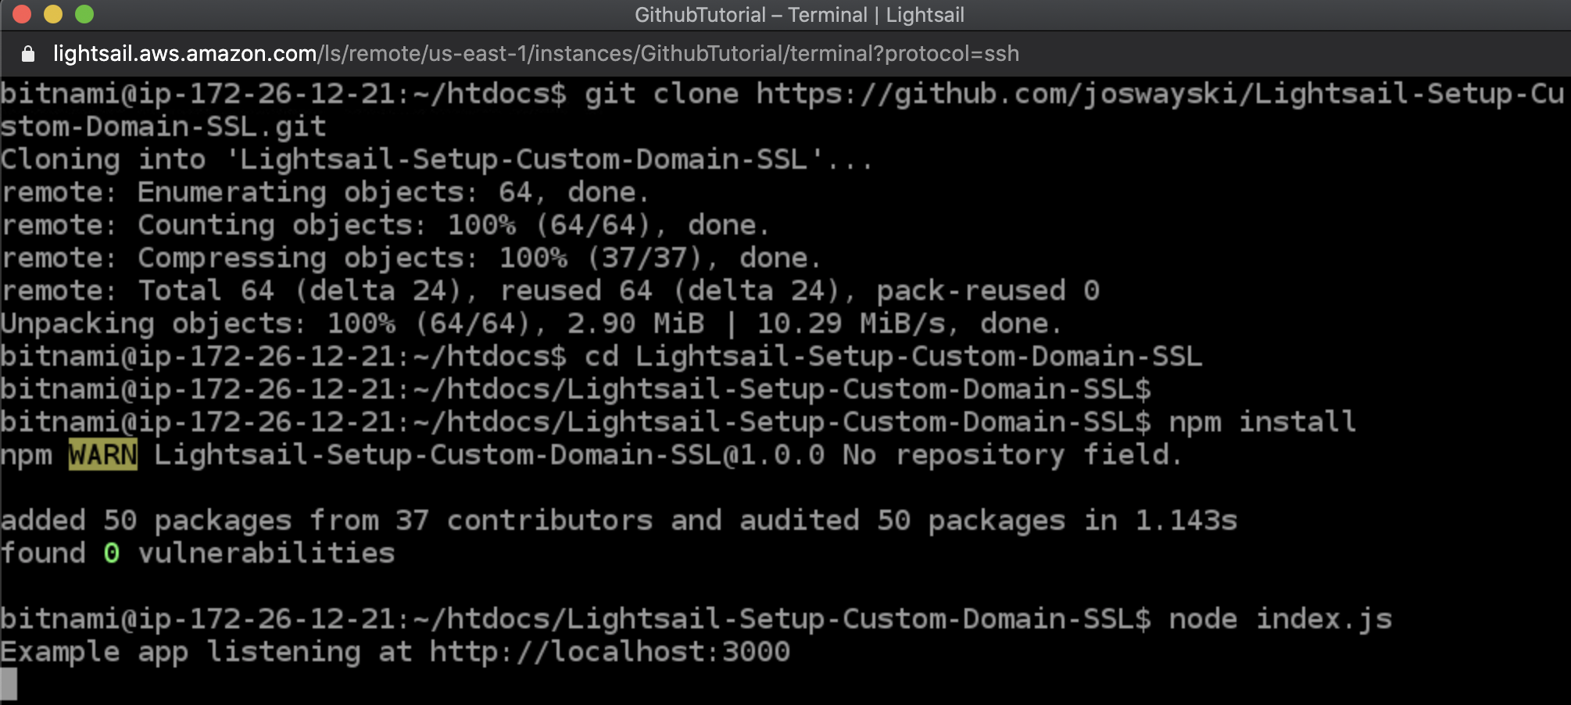Click the 'Cloning into' output line
Image resolution: width=1571 pixels, height=705 pixels.
[x=435, y=159]
